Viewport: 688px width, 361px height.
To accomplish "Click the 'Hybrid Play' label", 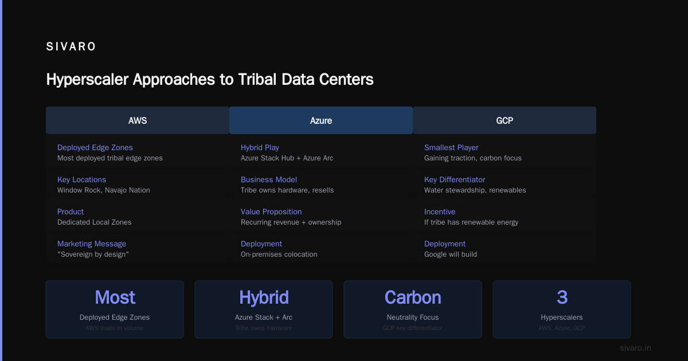I will [260, 147].
